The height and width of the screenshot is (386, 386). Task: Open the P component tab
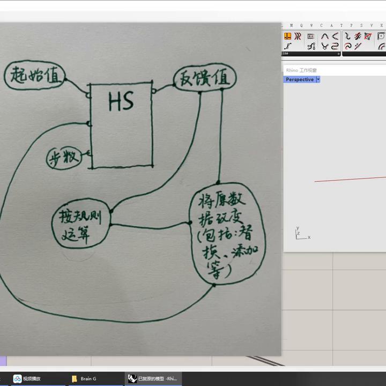point(351,25)
